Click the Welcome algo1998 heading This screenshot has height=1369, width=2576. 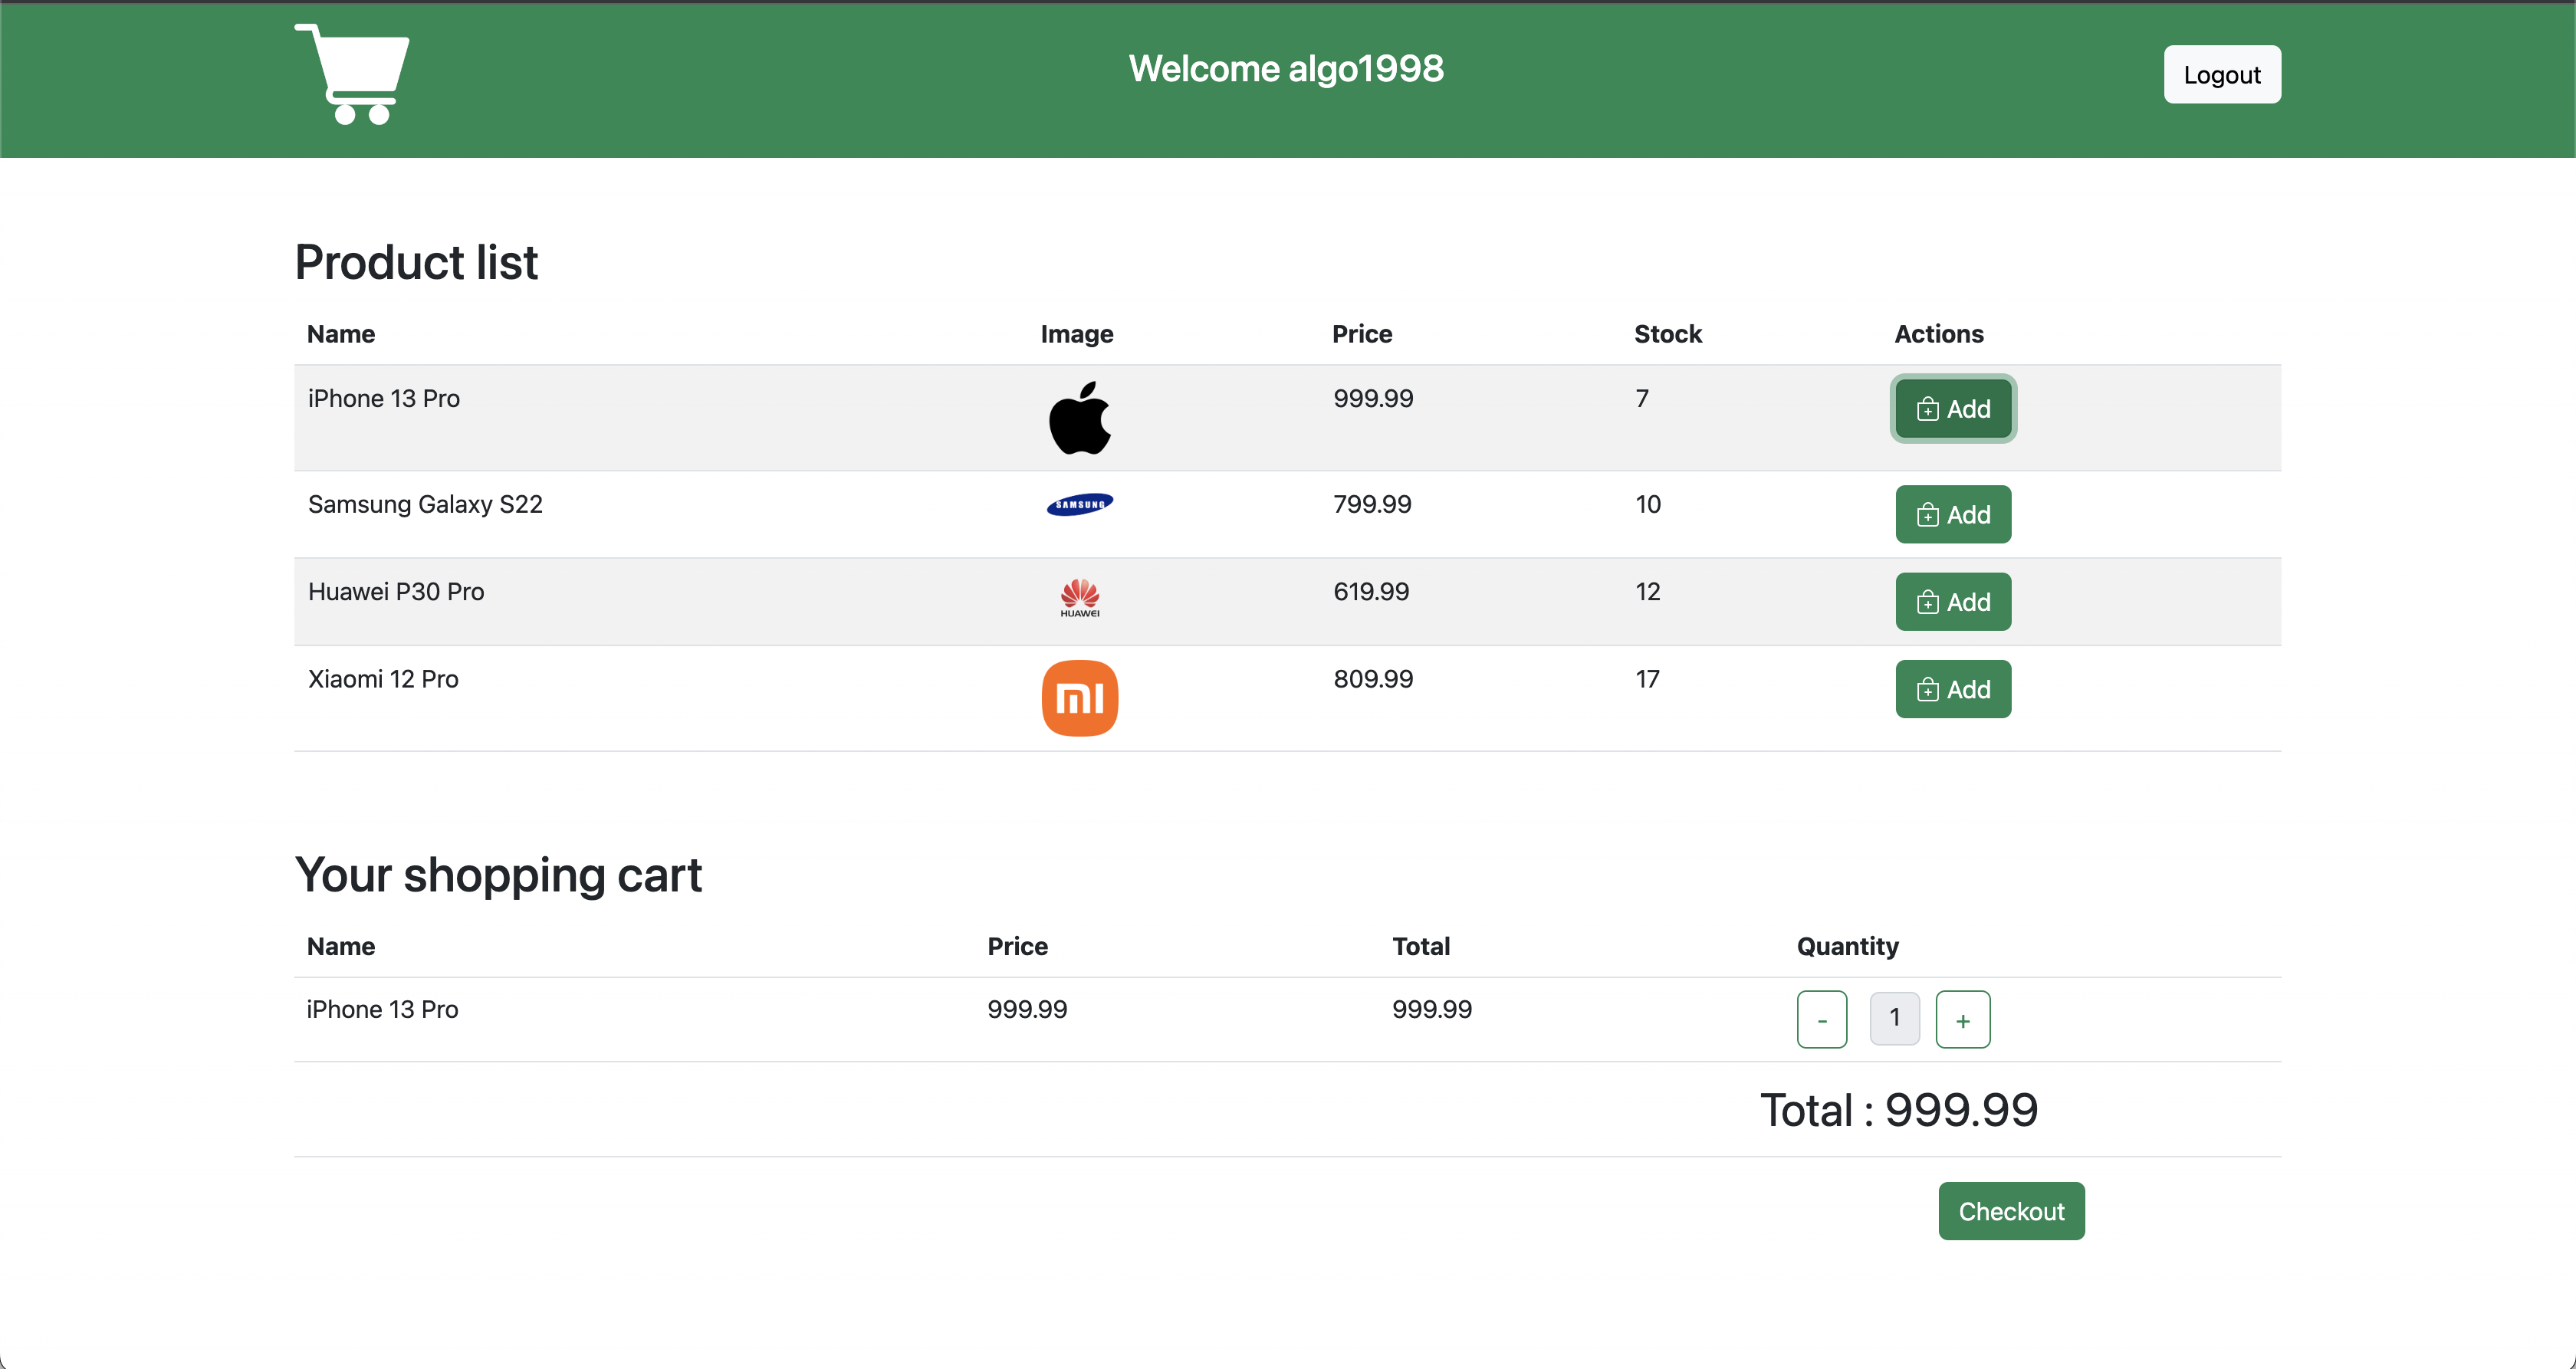(x=1286, y=69)
